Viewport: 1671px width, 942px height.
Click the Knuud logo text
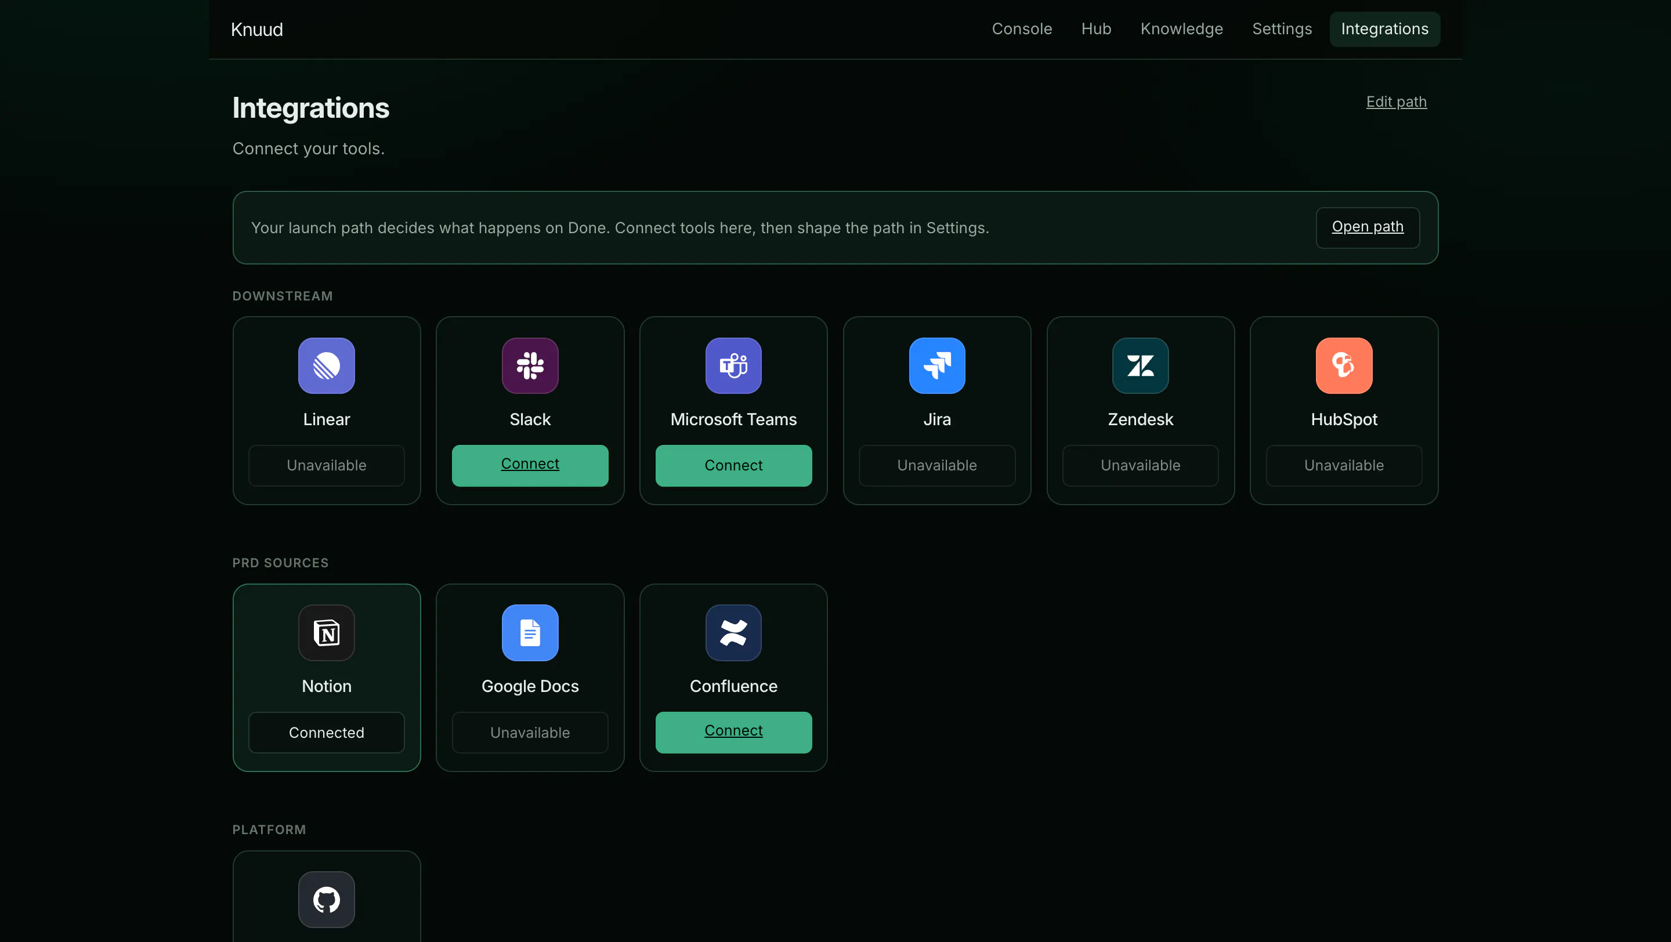point(257,30)
